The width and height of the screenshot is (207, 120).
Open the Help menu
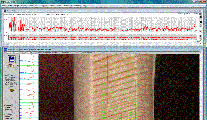click(85, 6)
